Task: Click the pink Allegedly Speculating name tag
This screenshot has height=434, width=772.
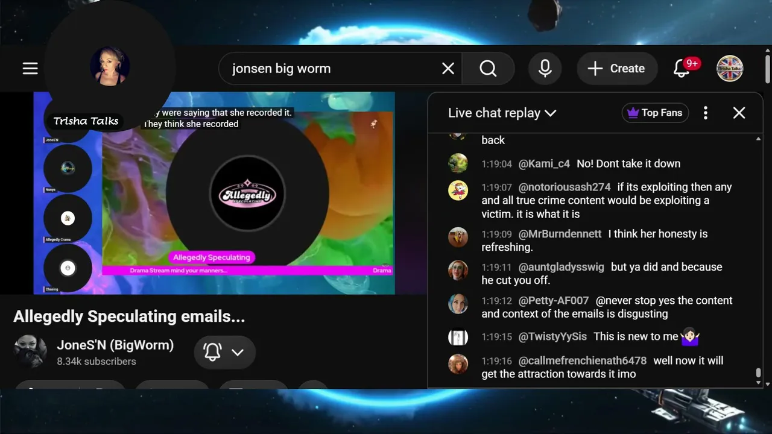Action: coord(211,257)
